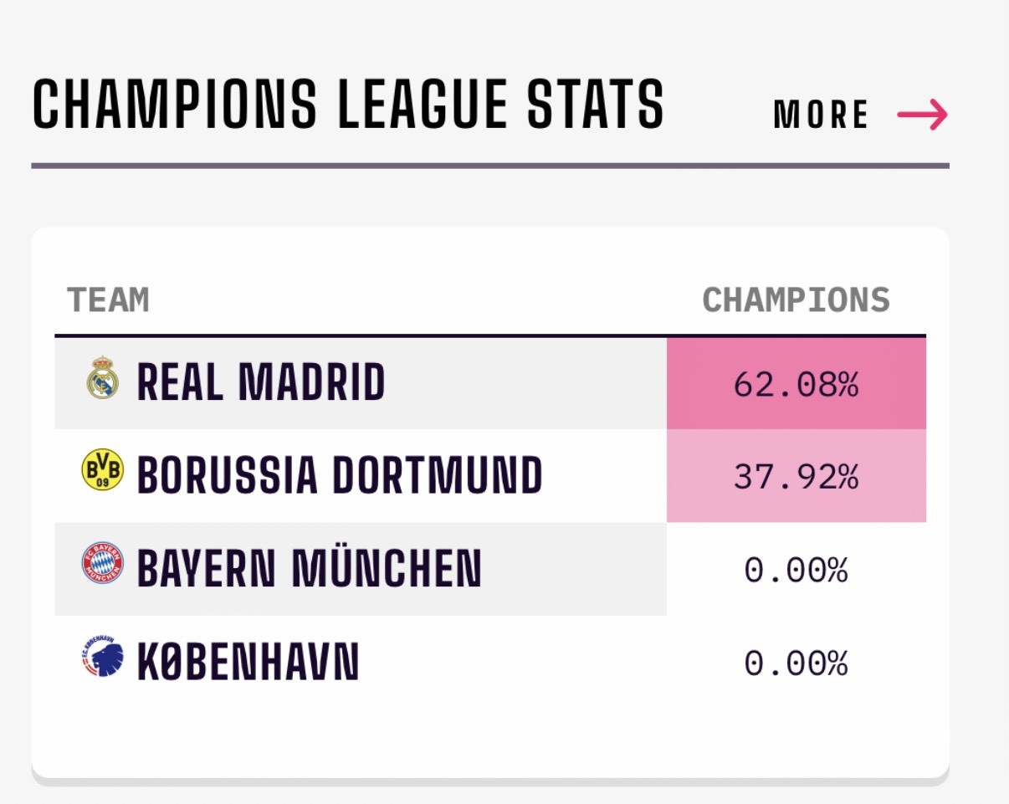This screenshot has height=804, width=1009.
Task: Click the dark line below column headers
Action: coord(490,336)
